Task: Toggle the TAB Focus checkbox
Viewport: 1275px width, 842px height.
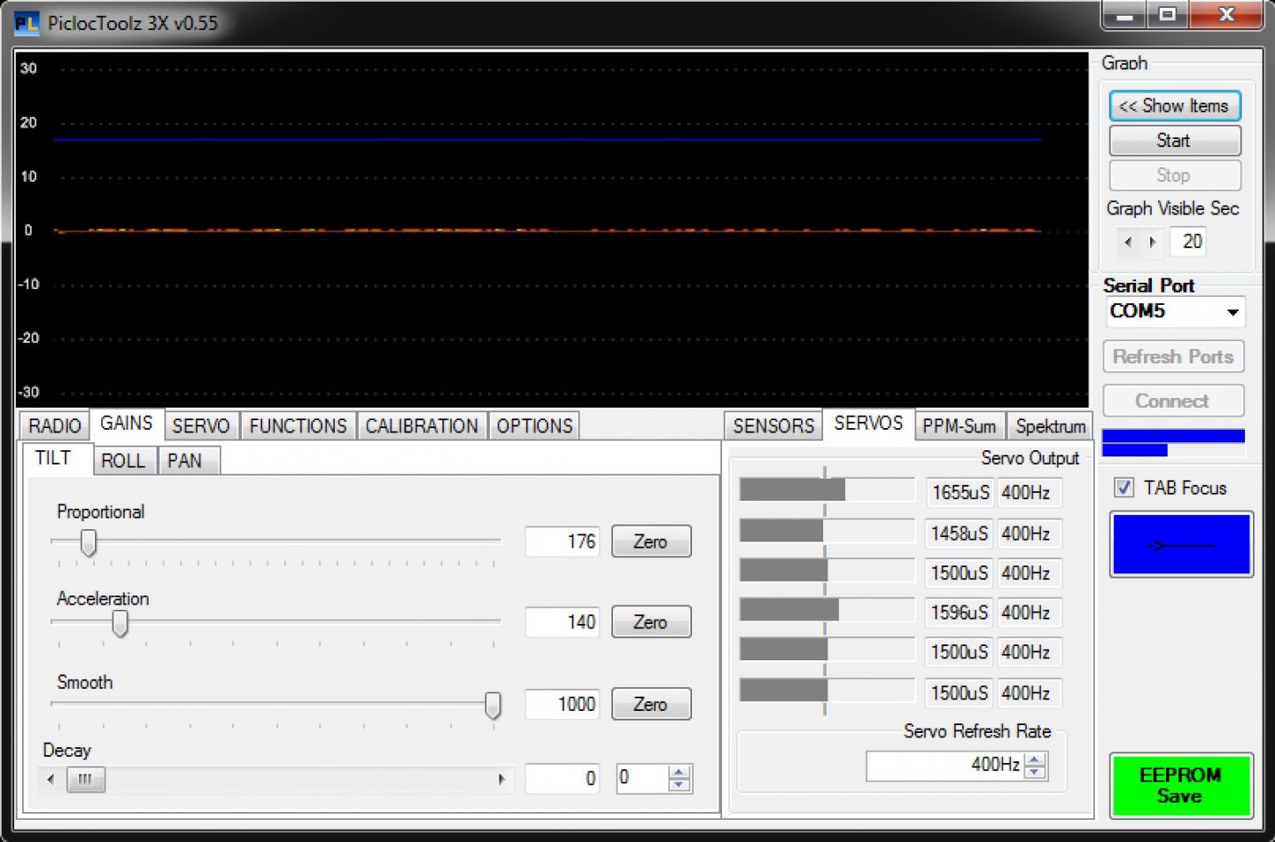Action: [x=1123, y=487]
